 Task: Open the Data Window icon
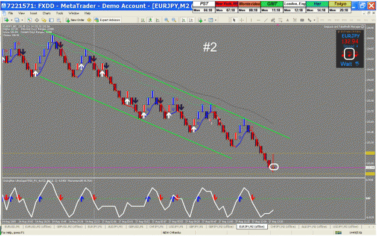pos(37,20)
